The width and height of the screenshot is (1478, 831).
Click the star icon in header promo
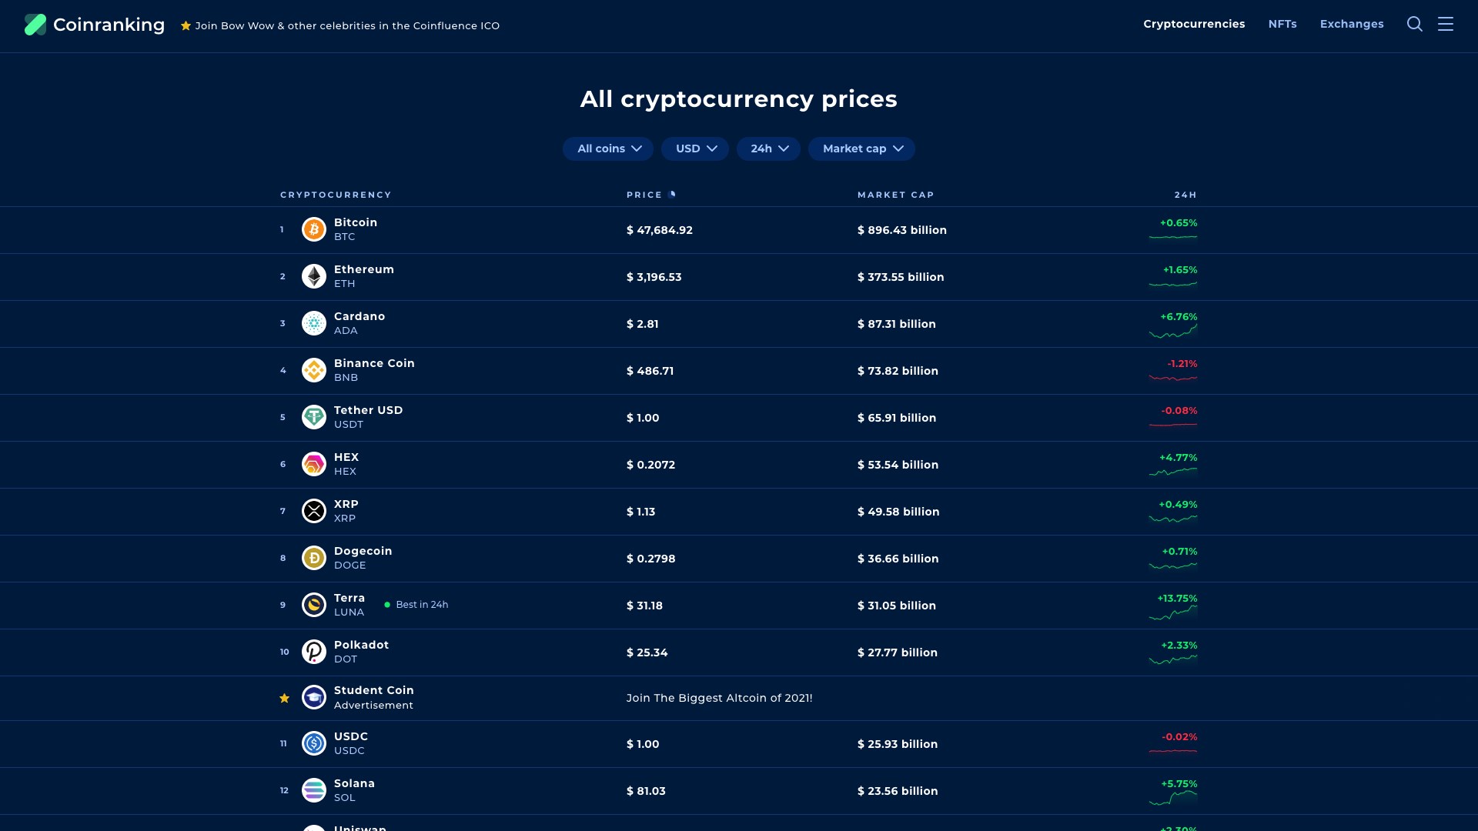(186, 25)
